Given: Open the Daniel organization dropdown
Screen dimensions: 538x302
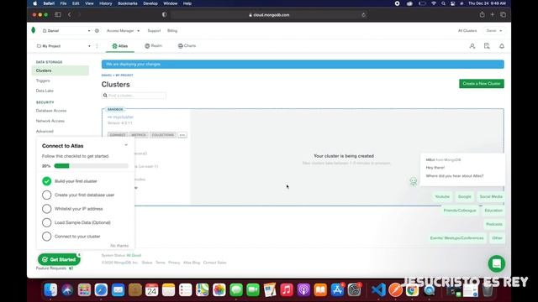Looking at the screenshot, I should [x=66, y=31].
